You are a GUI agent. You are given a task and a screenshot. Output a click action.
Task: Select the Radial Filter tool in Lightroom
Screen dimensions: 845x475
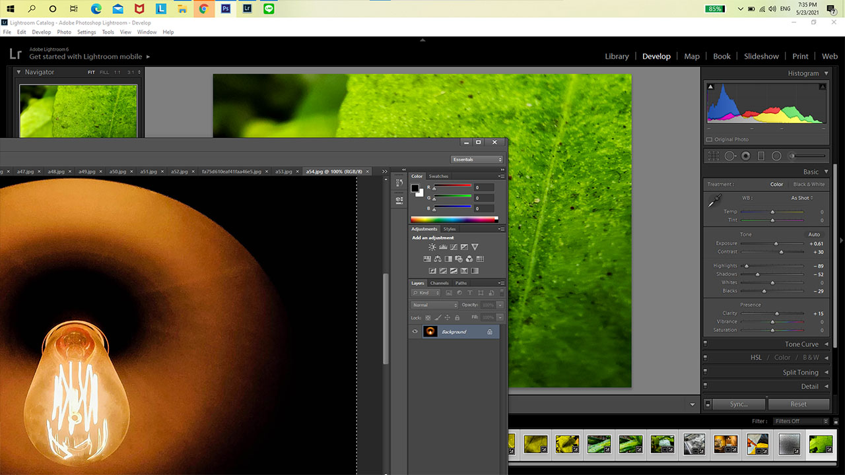click(x=776, y=156)
